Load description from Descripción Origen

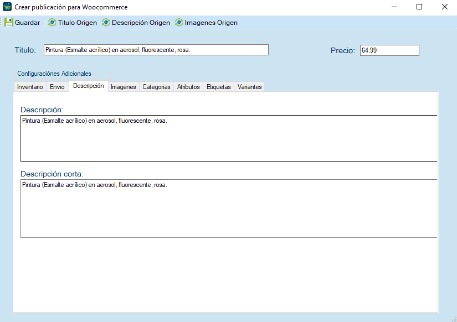pos(136,23)
